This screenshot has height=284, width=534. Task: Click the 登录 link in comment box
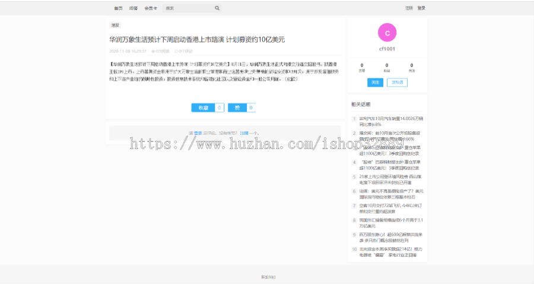point(198,133)
